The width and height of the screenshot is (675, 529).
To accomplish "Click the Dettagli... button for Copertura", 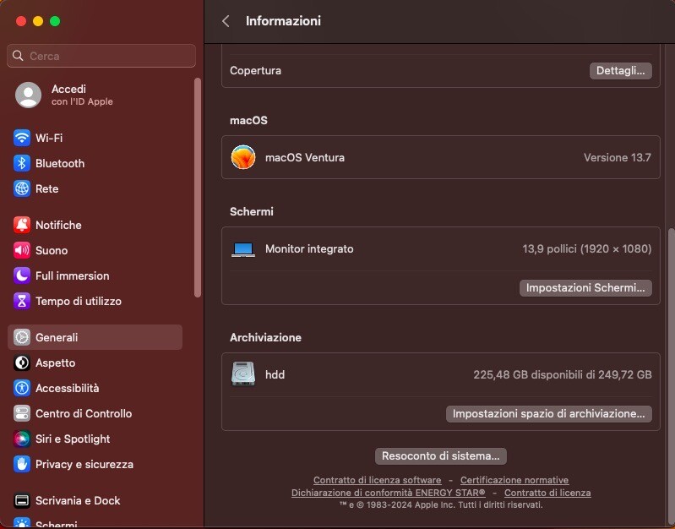I will 620,71.
